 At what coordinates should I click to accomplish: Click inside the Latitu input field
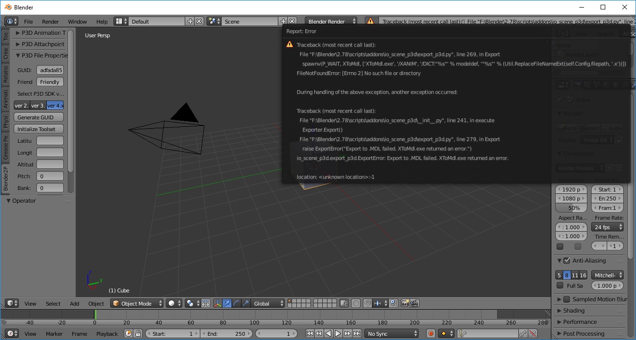click(50, 141)
